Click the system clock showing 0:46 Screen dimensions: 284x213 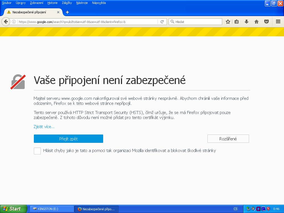pos(276,209)
